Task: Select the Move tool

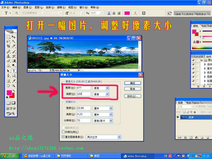Action: [x=13, y=37]
